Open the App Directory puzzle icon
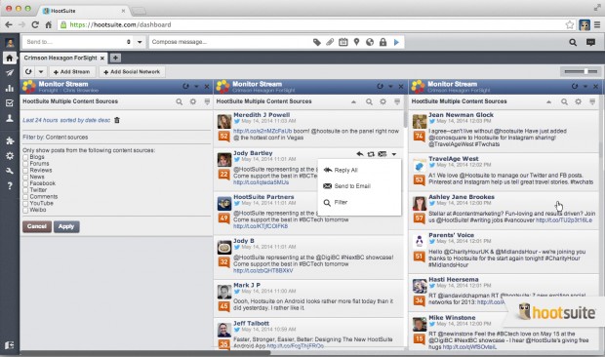This screenshot has height=357, width=605. click(x=9, y=140)
